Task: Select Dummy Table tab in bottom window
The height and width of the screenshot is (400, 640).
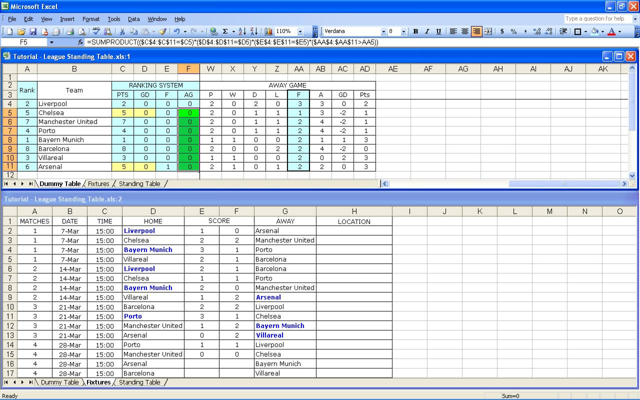Action: click(x=59, y=382)
